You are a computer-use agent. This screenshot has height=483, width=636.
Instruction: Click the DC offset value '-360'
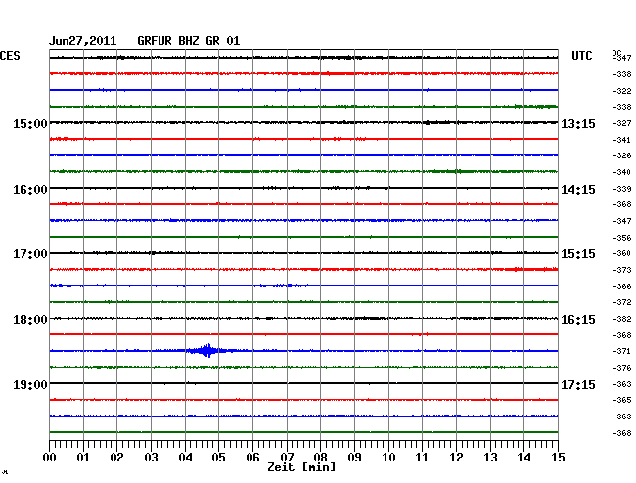(621, 253)
